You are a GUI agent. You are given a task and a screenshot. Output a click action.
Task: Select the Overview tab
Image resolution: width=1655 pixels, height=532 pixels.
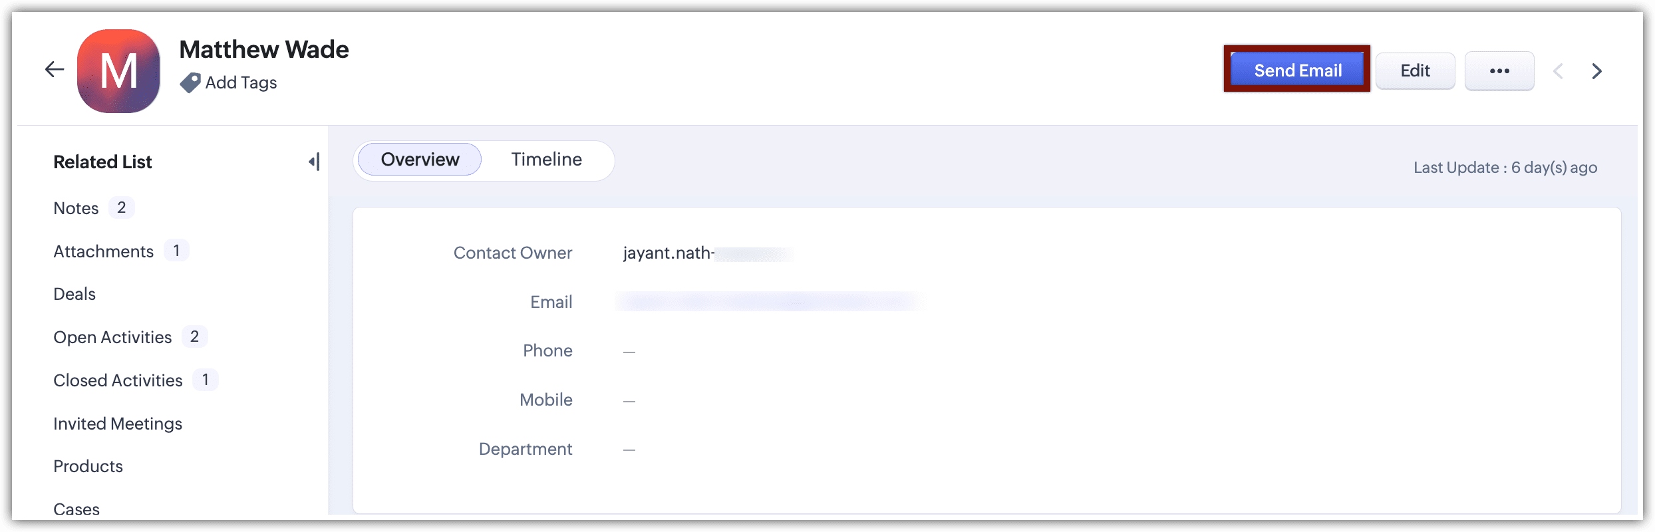(x=419, y=160)
